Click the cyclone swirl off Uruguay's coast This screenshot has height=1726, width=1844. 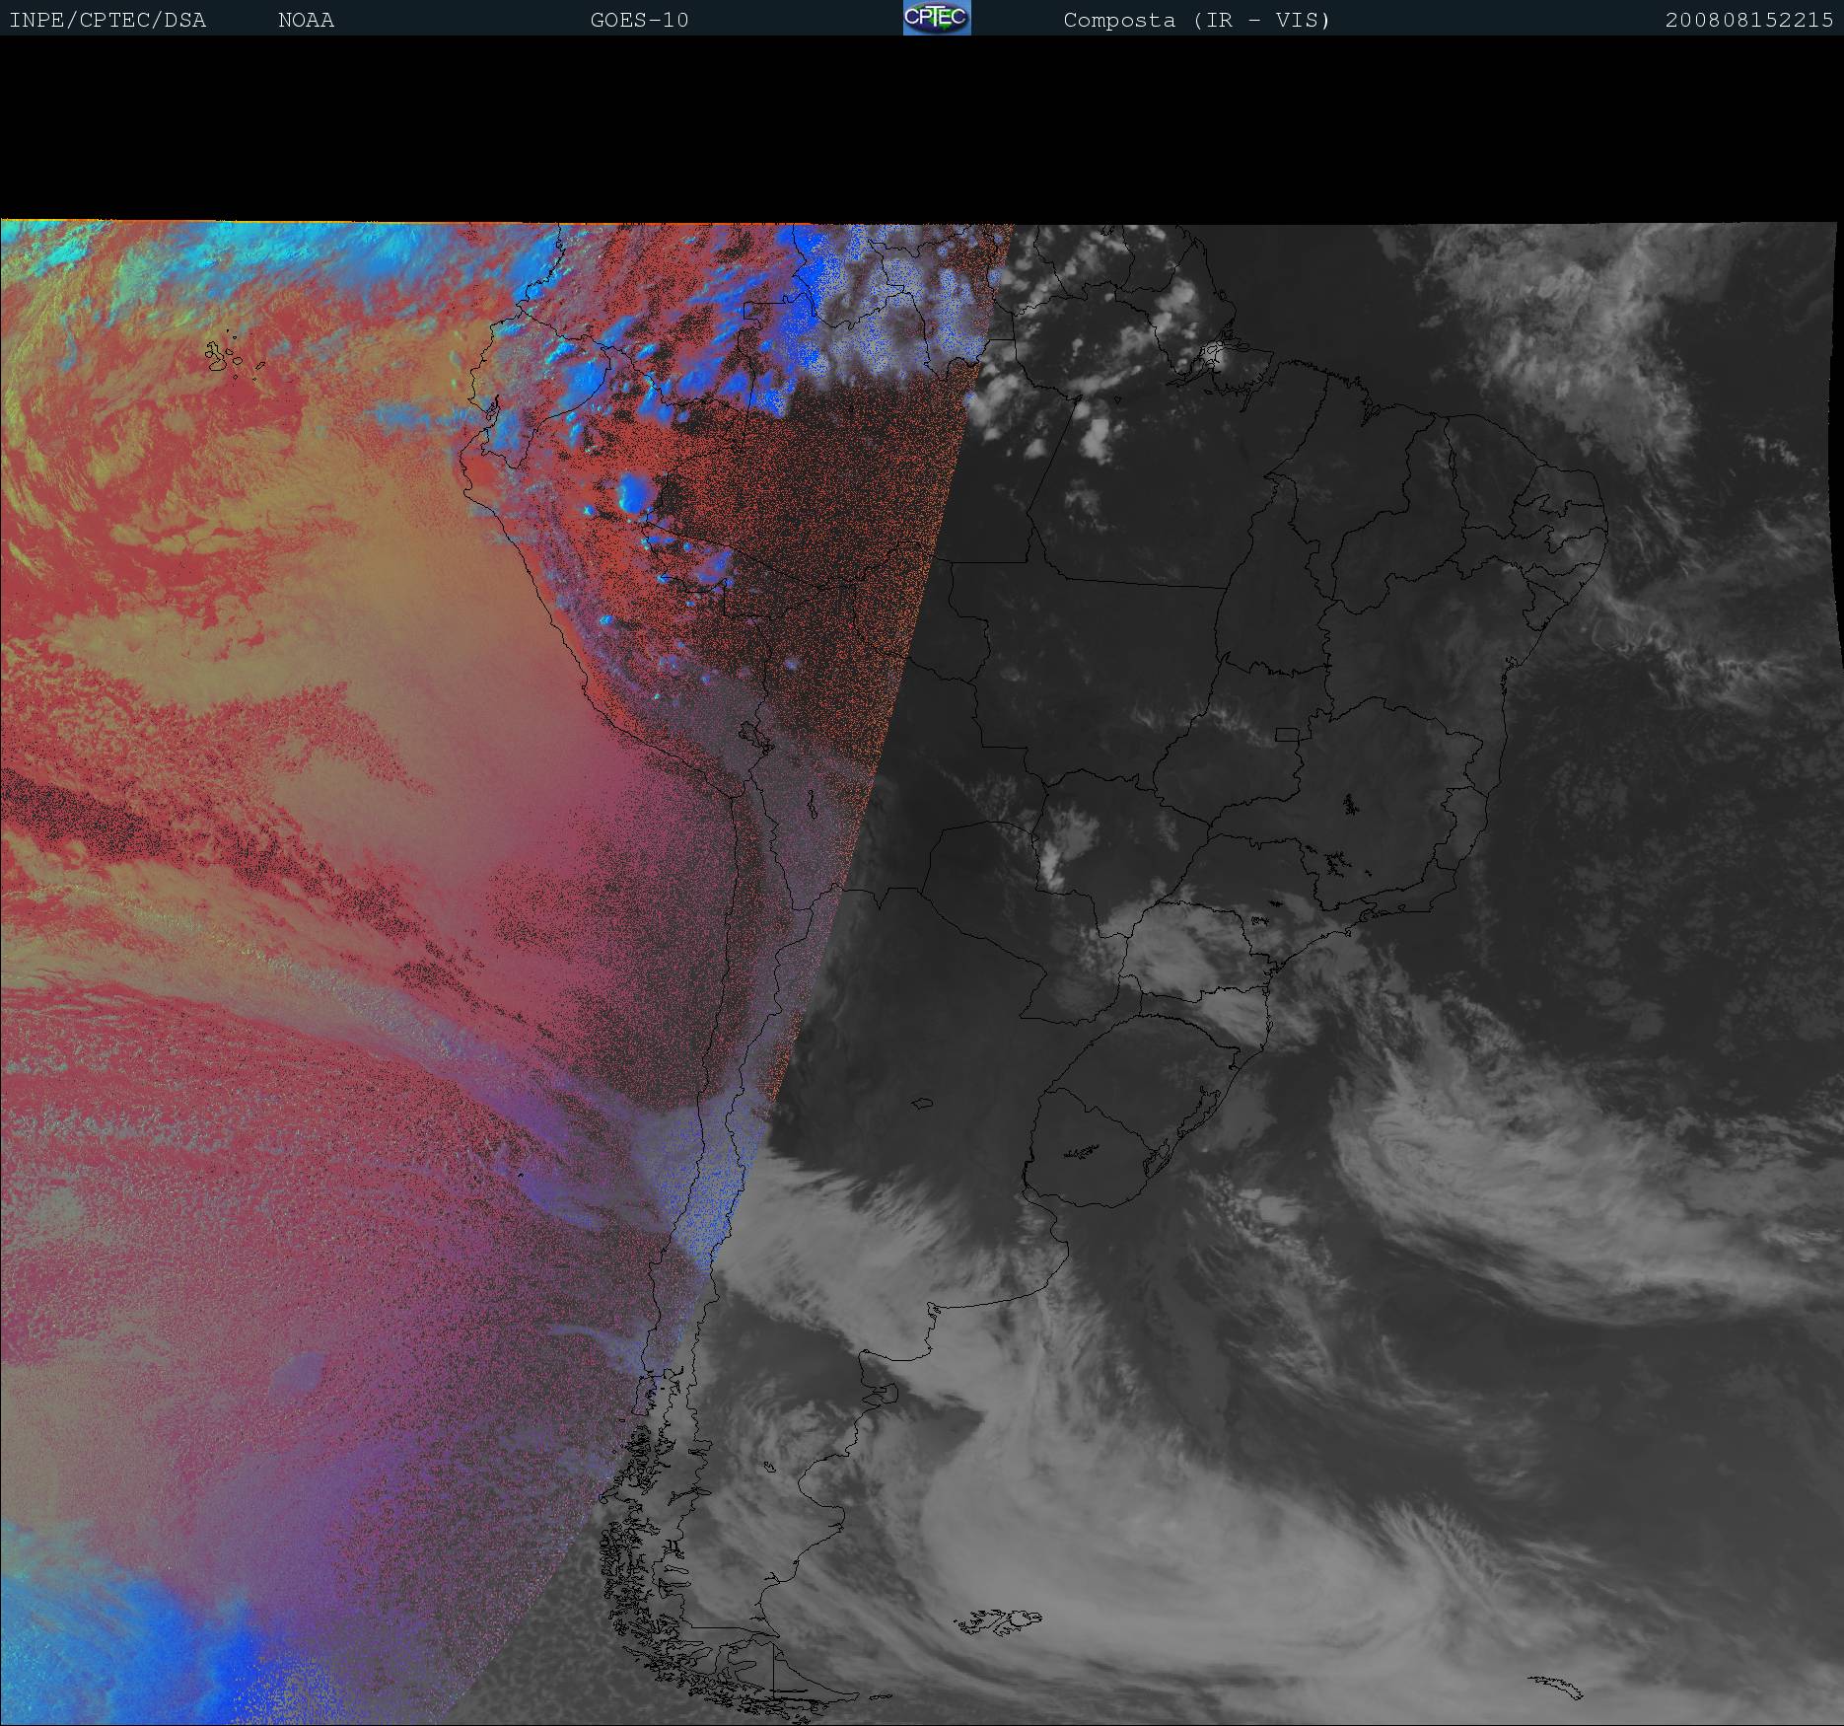point(1420,1154)
